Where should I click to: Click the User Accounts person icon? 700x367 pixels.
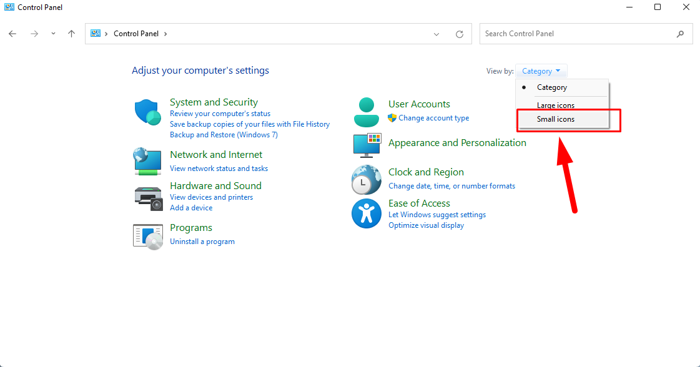pyautogui.click(x=366, y=112)
